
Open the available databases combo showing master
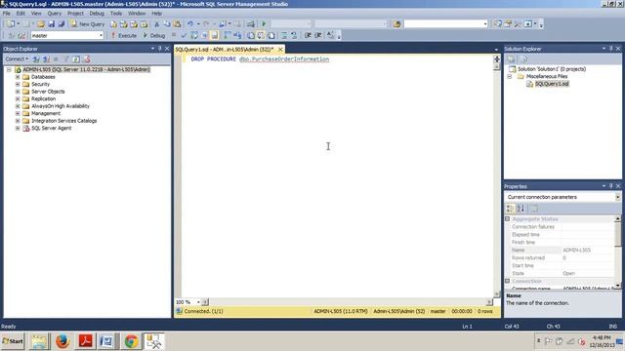point(66,35)
